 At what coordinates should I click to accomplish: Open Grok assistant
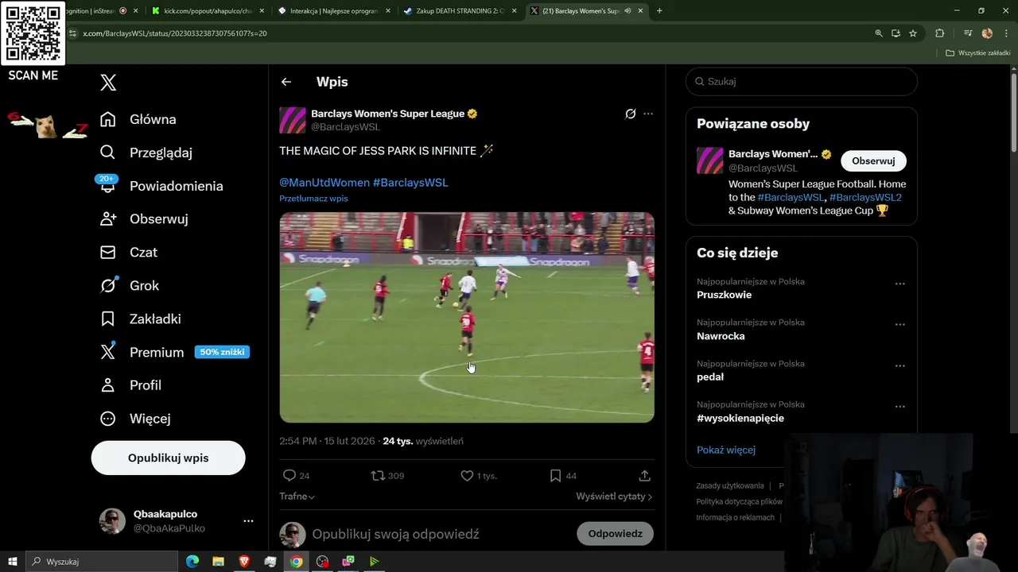click(x=130, y=285)
